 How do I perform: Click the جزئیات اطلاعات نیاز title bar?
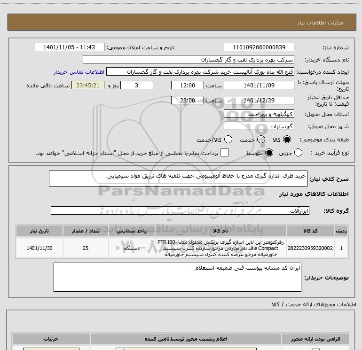(181, 23)
